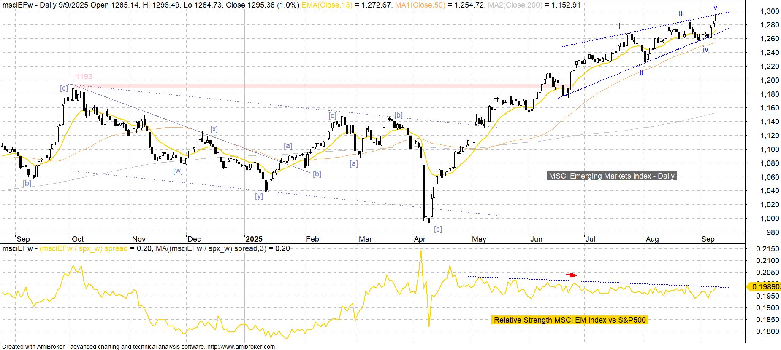The image size is (781, 350).
Task: Click the wave iv label below channel
Action: 705,49
